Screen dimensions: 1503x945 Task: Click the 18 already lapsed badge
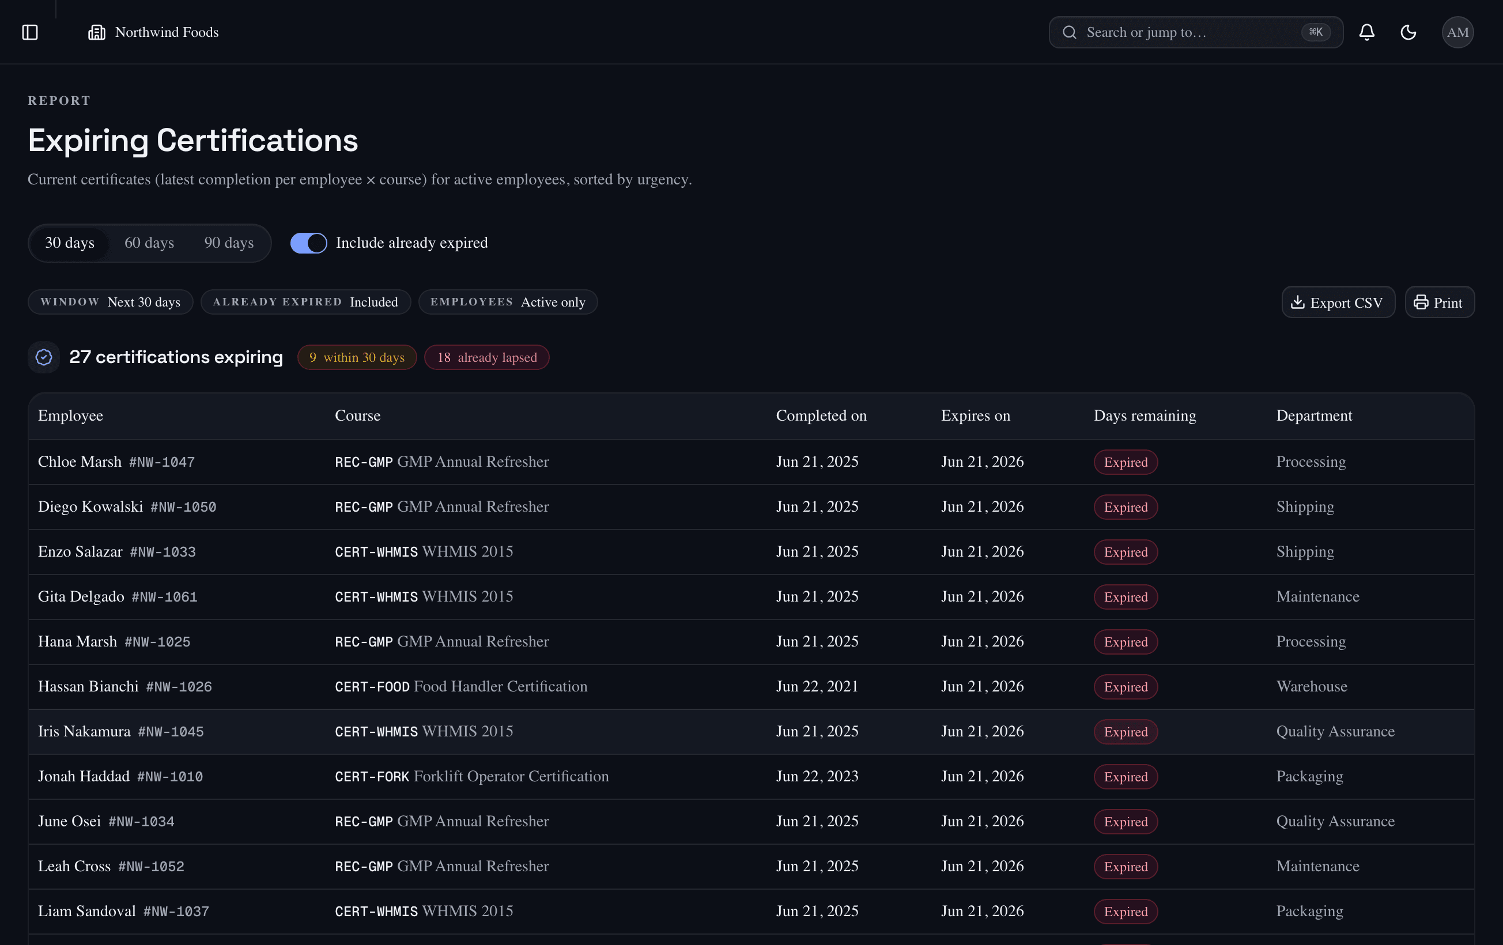point(487,357)
